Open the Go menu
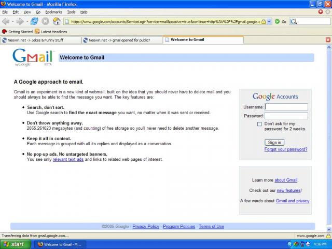This screenshot has width=332, height=249. tap(38, 12)
